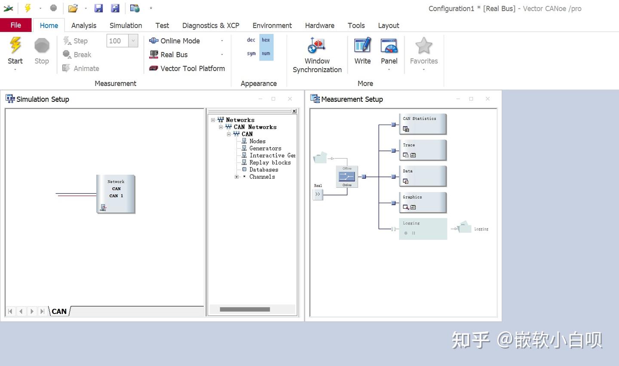Viewport: 619px width, 366px height.
Task: Click the network icon inside CAN network block
Action: 103,208
